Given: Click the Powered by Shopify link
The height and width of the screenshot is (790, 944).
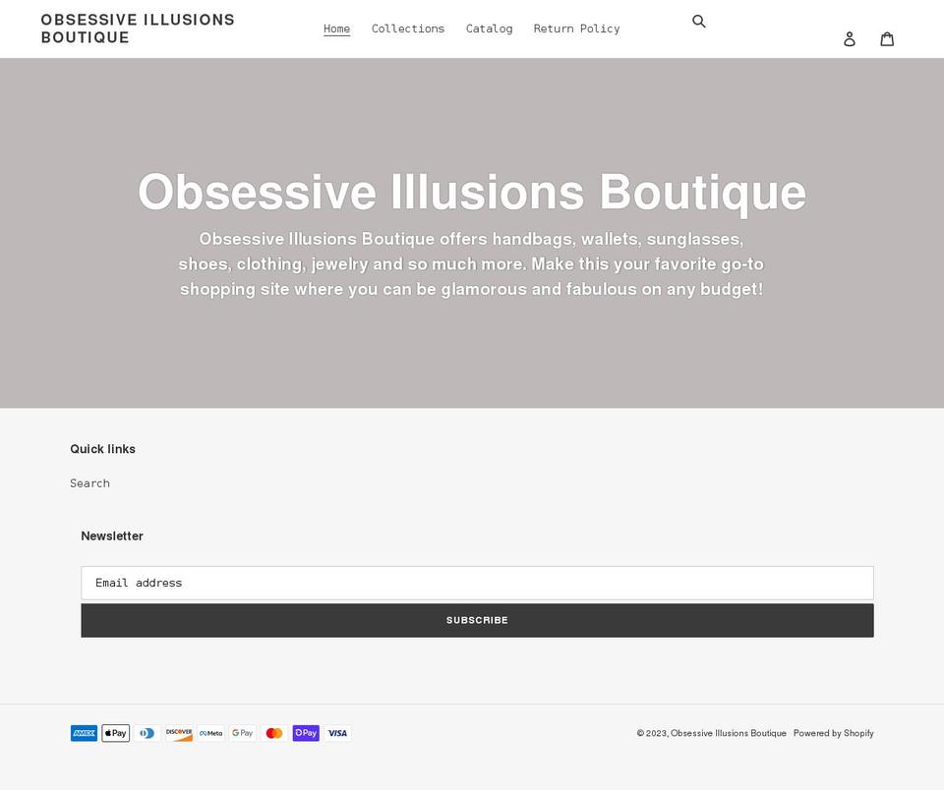Looking at the screenshot, I should [x=834, y=733].
